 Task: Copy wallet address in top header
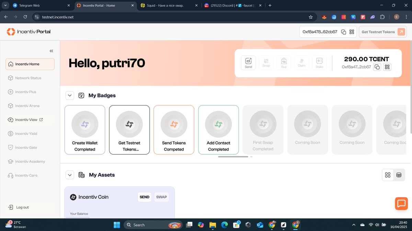point(343,32)
